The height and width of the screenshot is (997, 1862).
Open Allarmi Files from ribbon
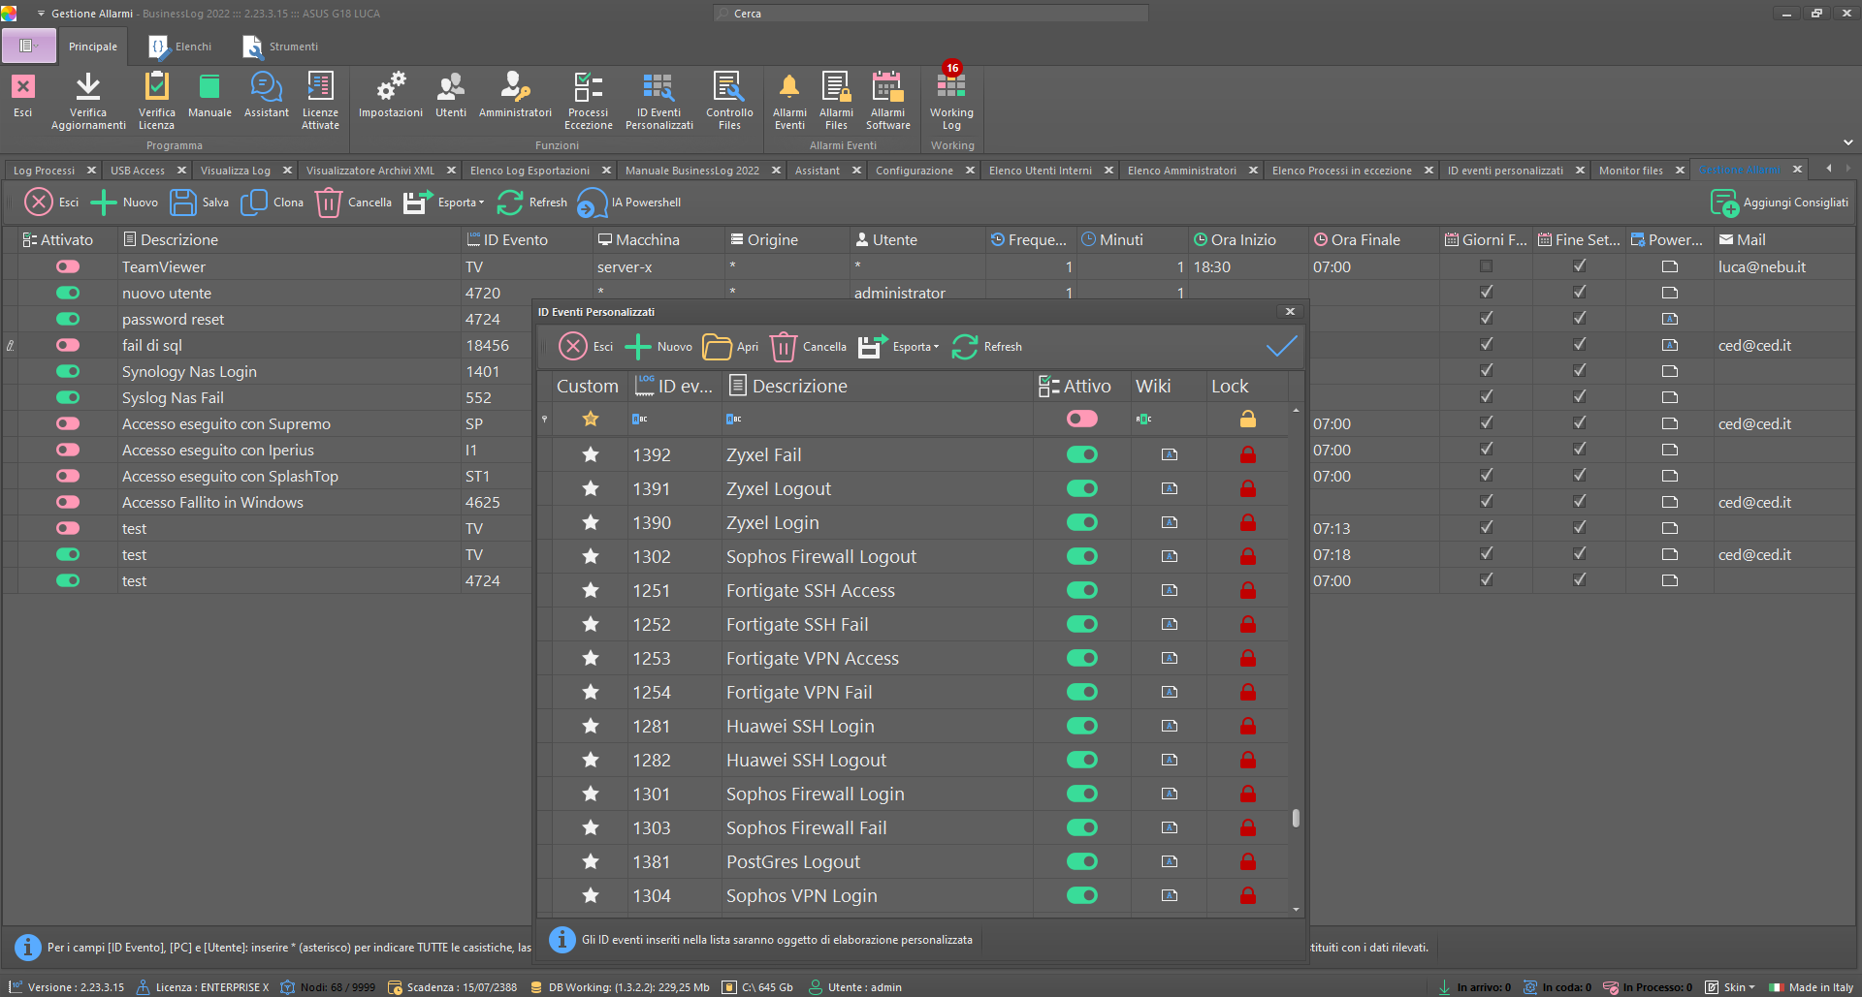click(x=836, y=89)
